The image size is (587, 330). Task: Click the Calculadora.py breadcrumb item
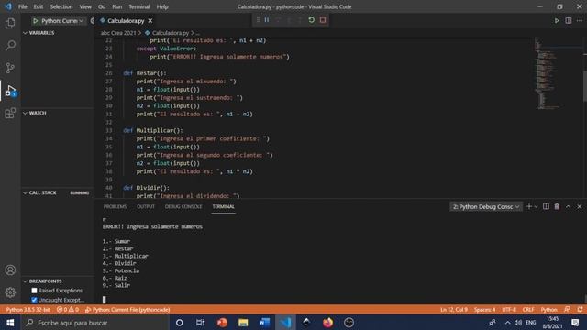tap(167, 33)
